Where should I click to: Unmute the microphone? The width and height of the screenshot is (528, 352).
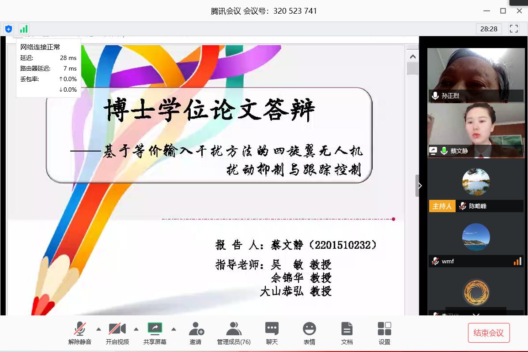click(80, 333)
